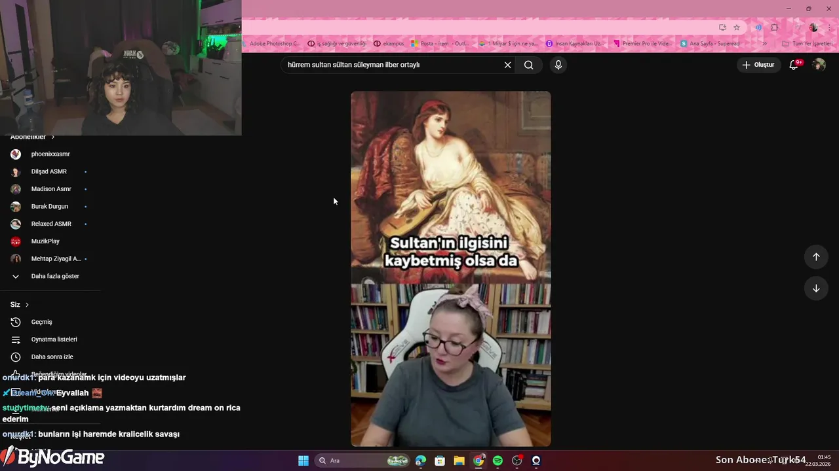Open Microsoft Edge from taskbar

(421, 461)
